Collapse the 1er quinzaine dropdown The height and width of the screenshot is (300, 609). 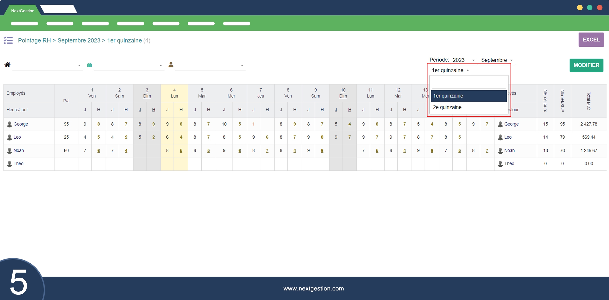point(450,70)
